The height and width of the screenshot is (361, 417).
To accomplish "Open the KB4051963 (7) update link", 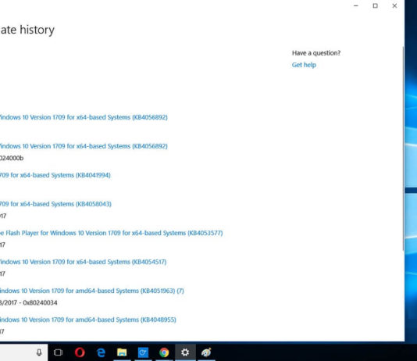I will coord(92,291).
